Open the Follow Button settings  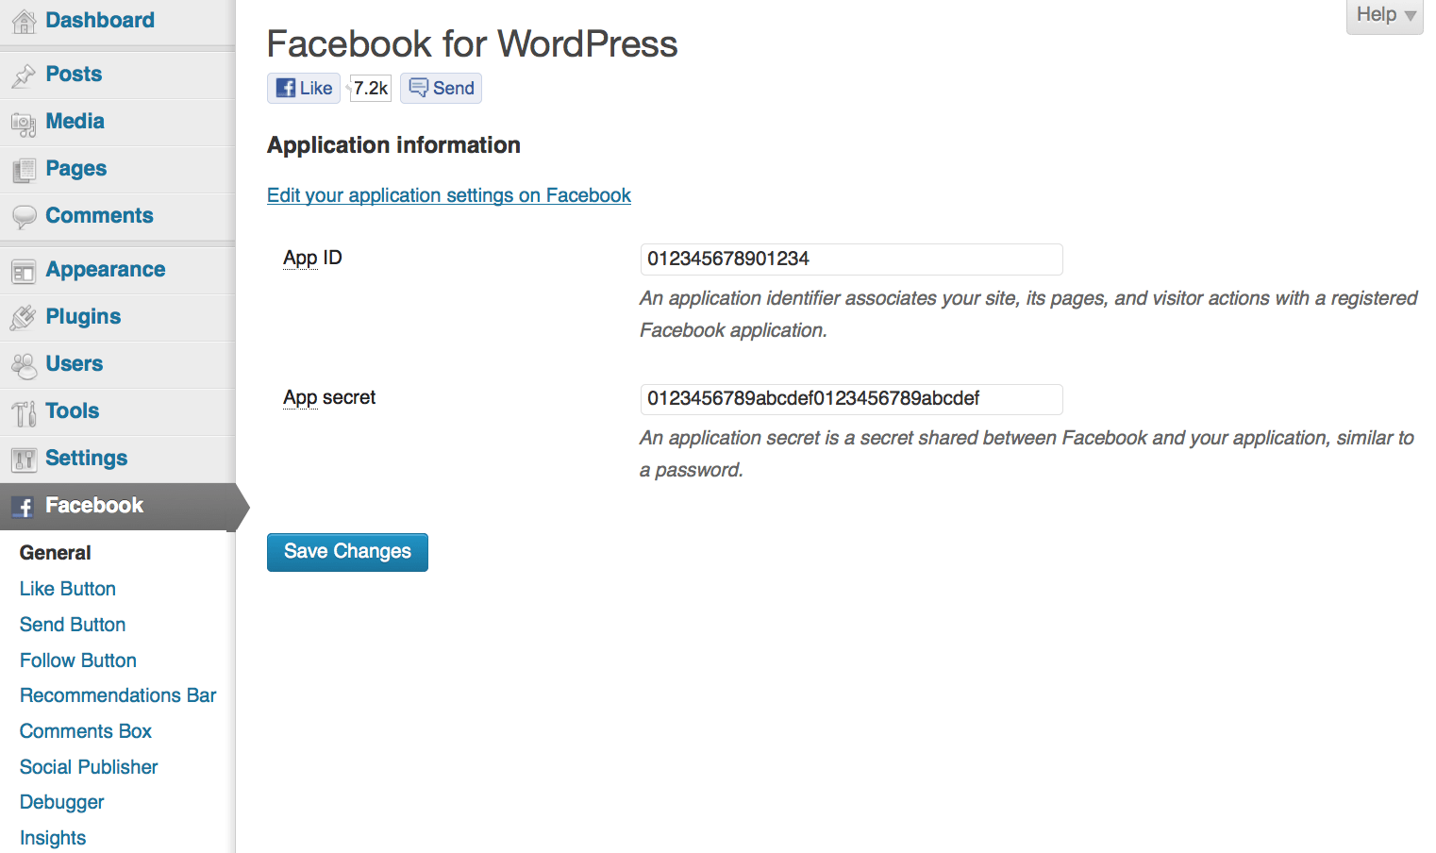coord(78,661)
